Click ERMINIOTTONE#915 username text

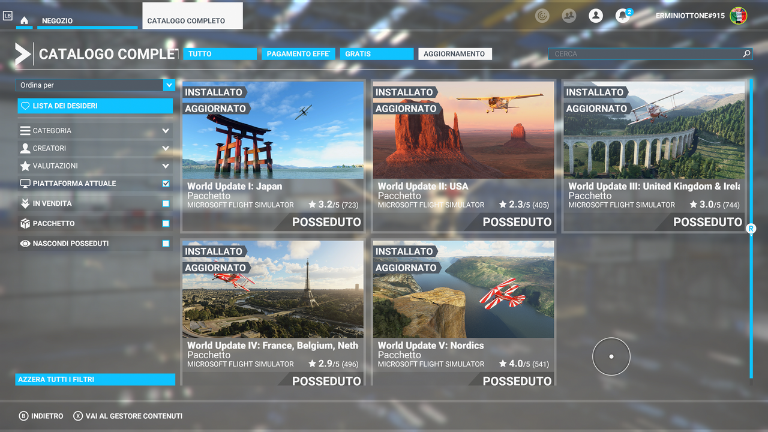(x=690, y=16)
